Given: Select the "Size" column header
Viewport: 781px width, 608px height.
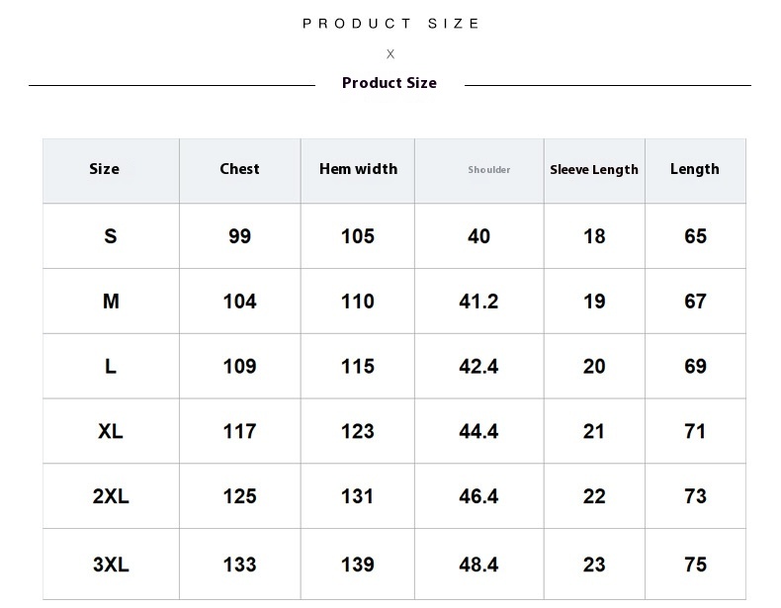Looking at the screenshot, I should tap(104, 169).
